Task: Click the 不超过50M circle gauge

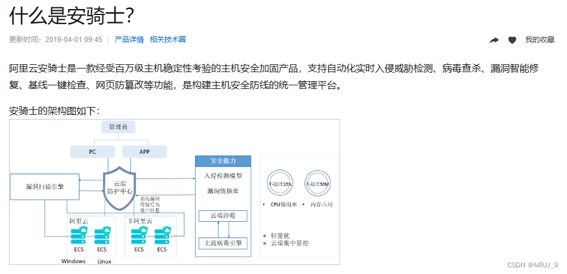Action: point(317,183)
